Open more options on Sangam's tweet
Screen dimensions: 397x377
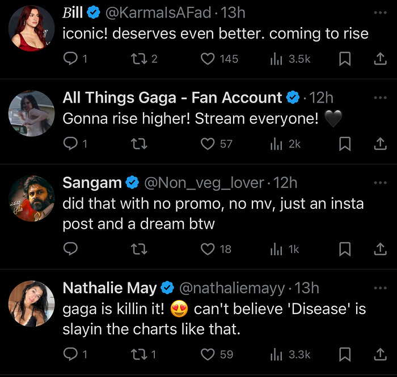[x=381, y=183]
